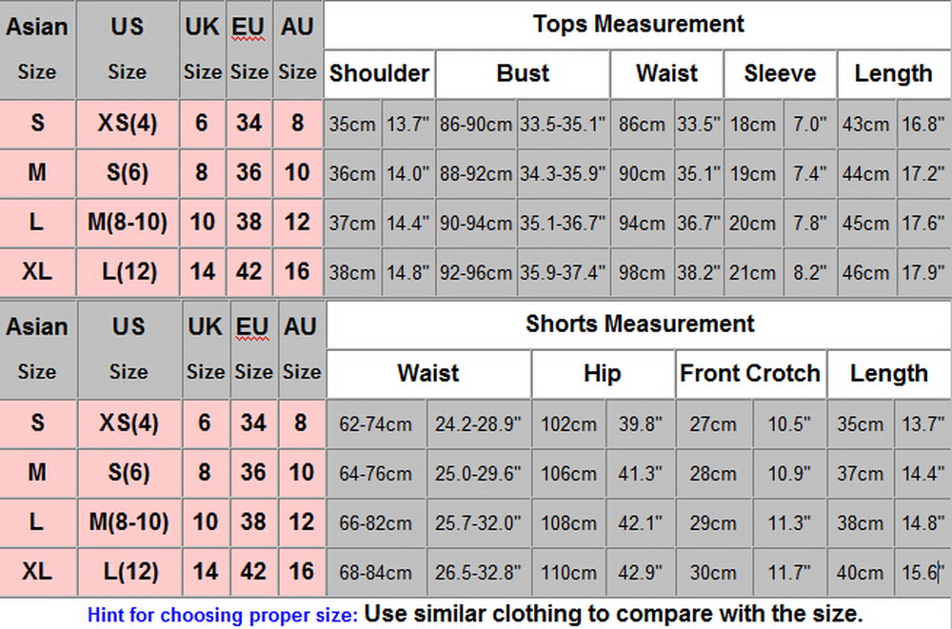Select the 24.2-28.9" waist inches cell

tap(478, 424)
